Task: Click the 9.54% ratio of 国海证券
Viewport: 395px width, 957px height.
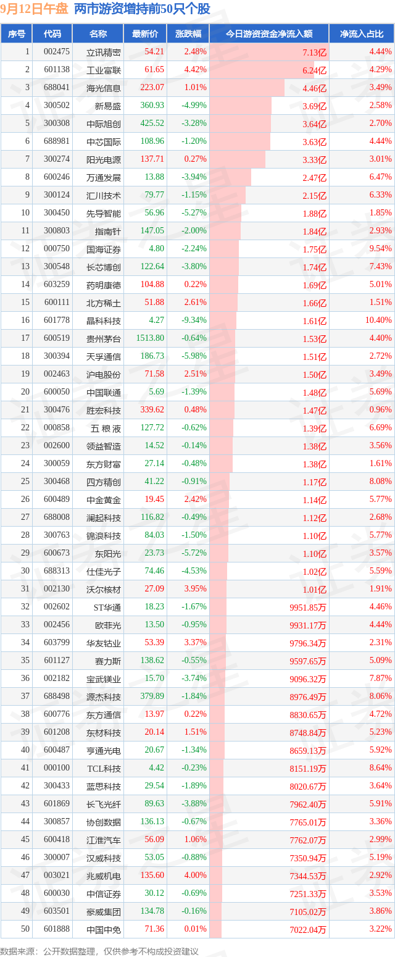Action: [380, 249]
